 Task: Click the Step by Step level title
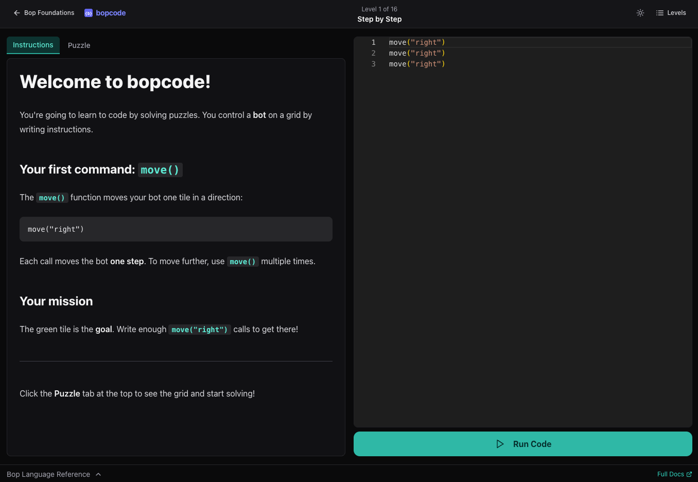point(379,19)
